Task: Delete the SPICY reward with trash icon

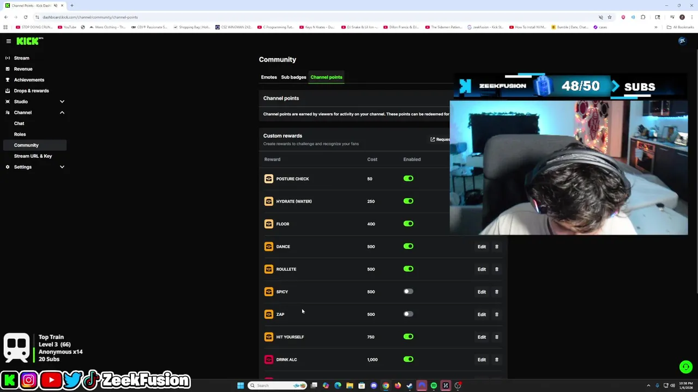Action: point(496,292)
